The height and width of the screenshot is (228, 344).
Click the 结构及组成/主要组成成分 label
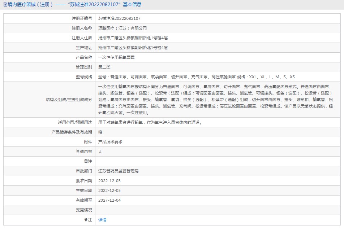pyautogui.click(x=69, y=100)
